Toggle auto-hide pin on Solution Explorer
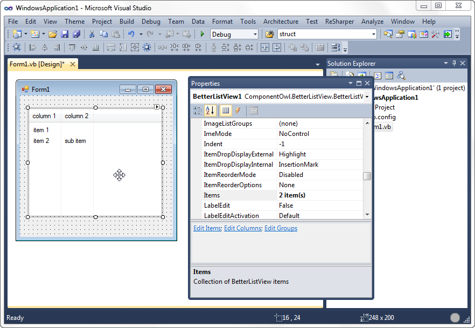 pyautogui.click(x=454, y=63)
